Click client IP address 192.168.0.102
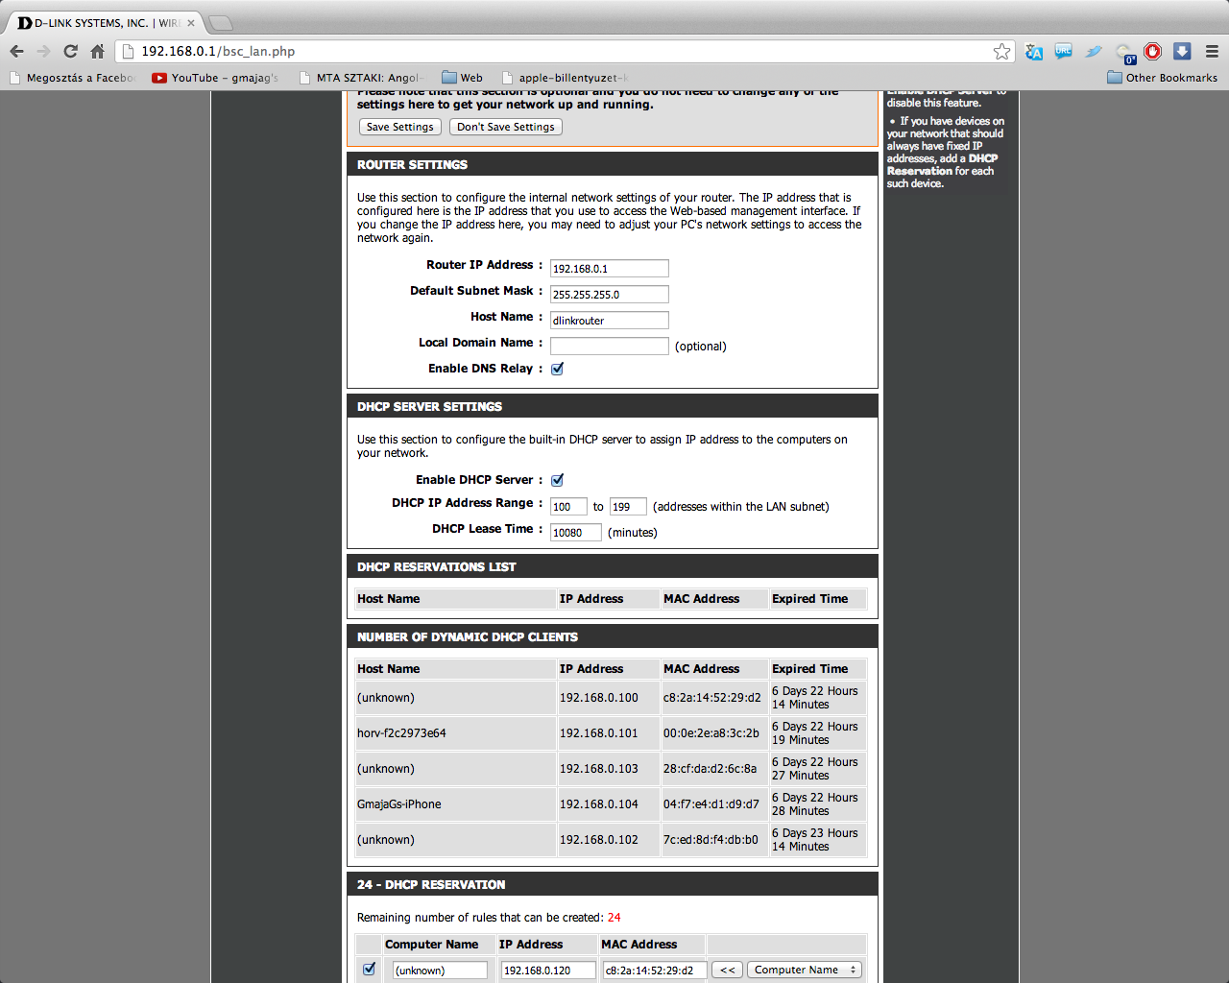This screenshot has width=1229, height=983. coord(599,840)
